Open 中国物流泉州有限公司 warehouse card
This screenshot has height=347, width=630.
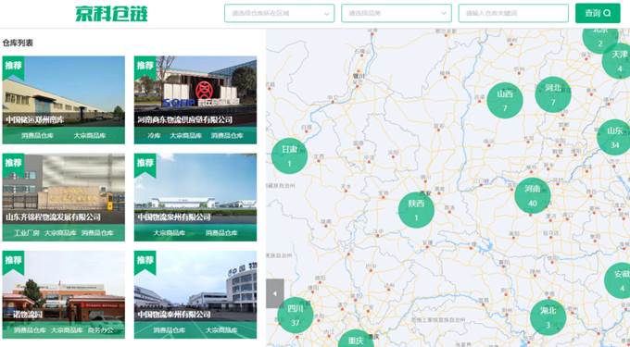195,197
